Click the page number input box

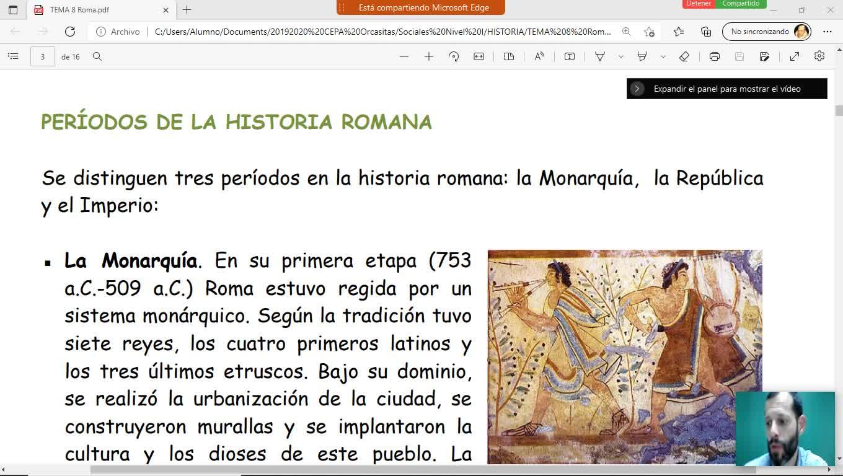point(42,56)
